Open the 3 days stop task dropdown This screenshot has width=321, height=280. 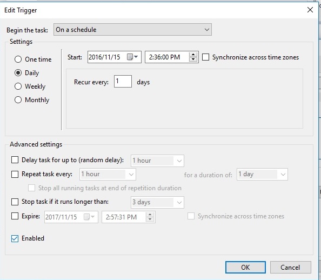[157, 202]
